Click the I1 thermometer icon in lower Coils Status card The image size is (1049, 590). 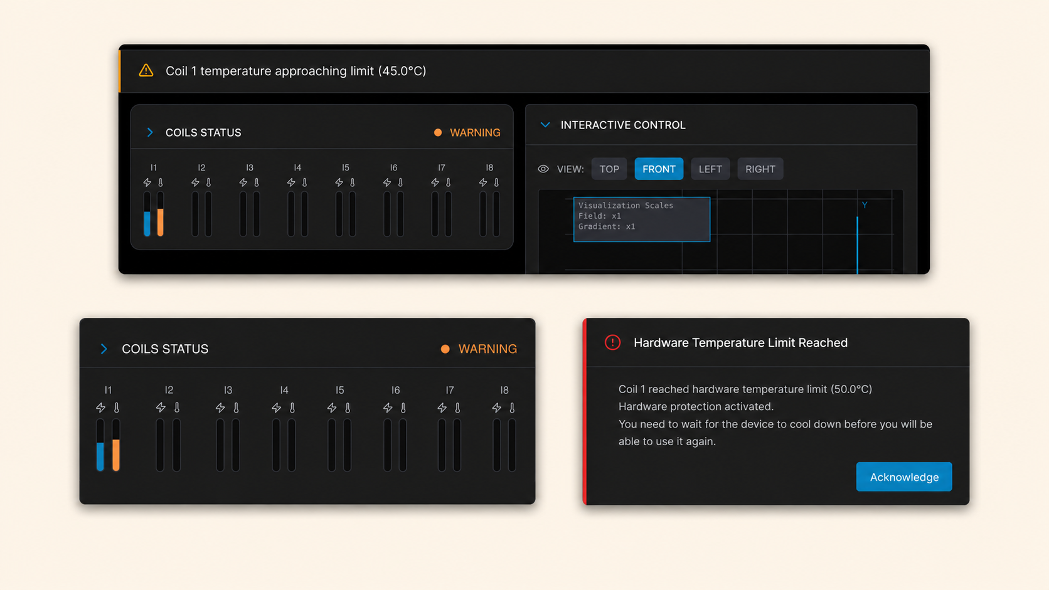pyautogui.click(x=117, y=408)
